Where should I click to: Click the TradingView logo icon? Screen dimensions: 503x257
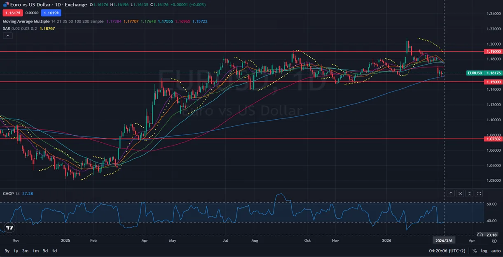click(x=9, y=227)
